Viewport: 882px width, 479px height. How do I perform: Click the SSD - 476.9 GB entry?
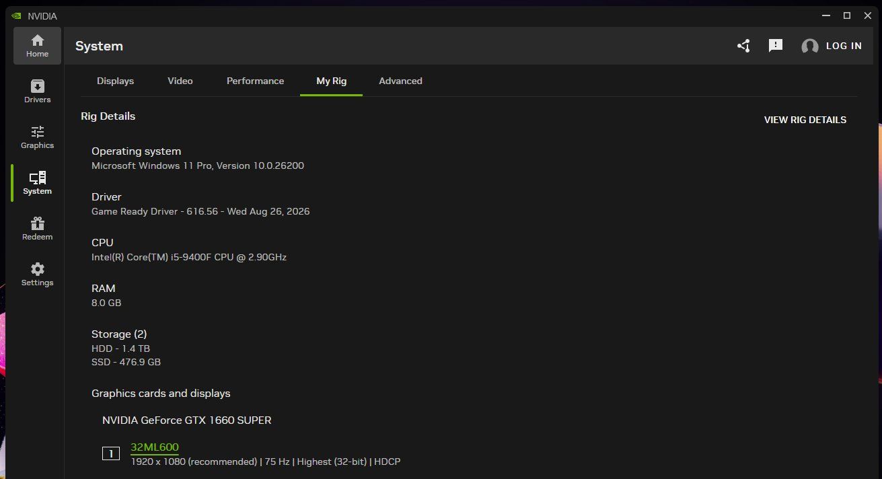126,362
